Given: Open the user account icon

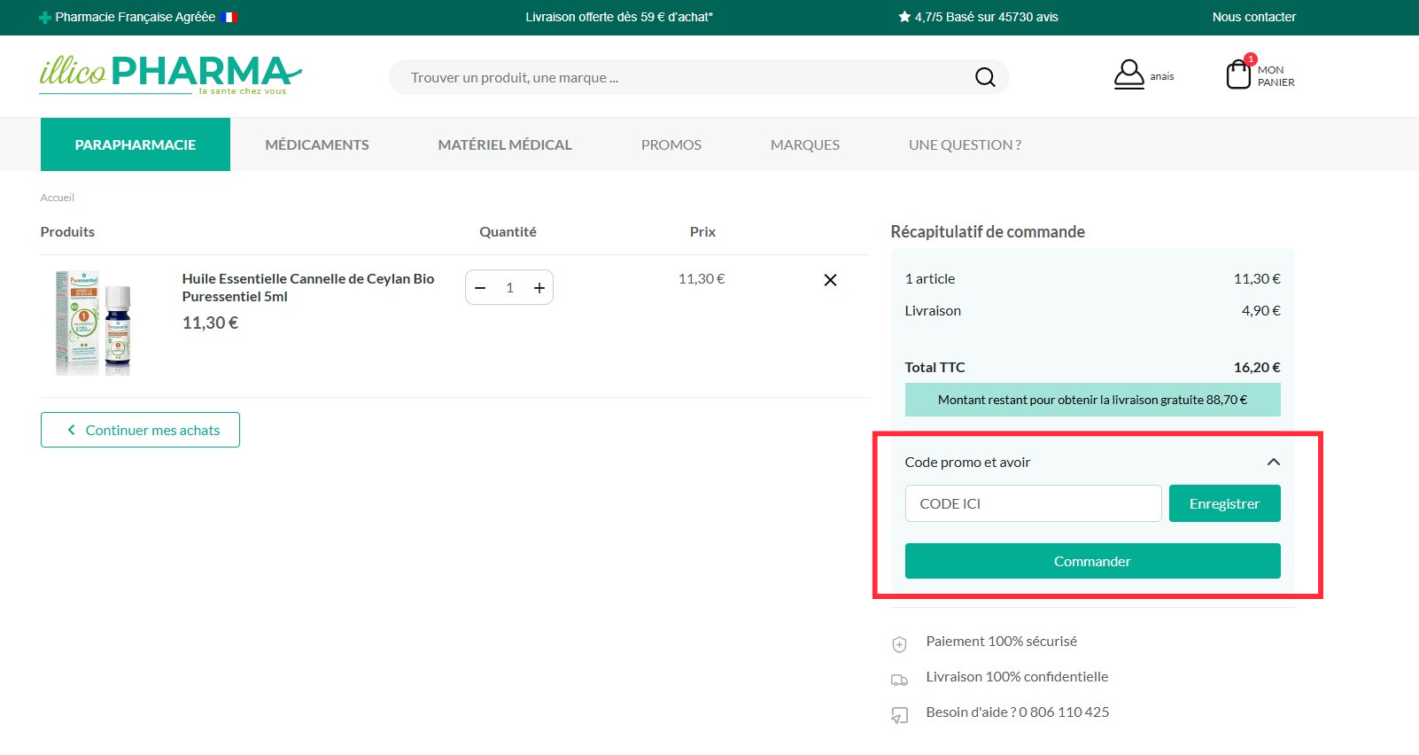Looking at the screenshot, I should coord(1128,74).
